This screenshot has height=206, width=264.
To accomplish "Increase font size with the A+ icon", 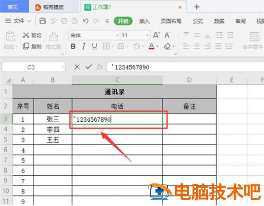I will click(156, 35).
